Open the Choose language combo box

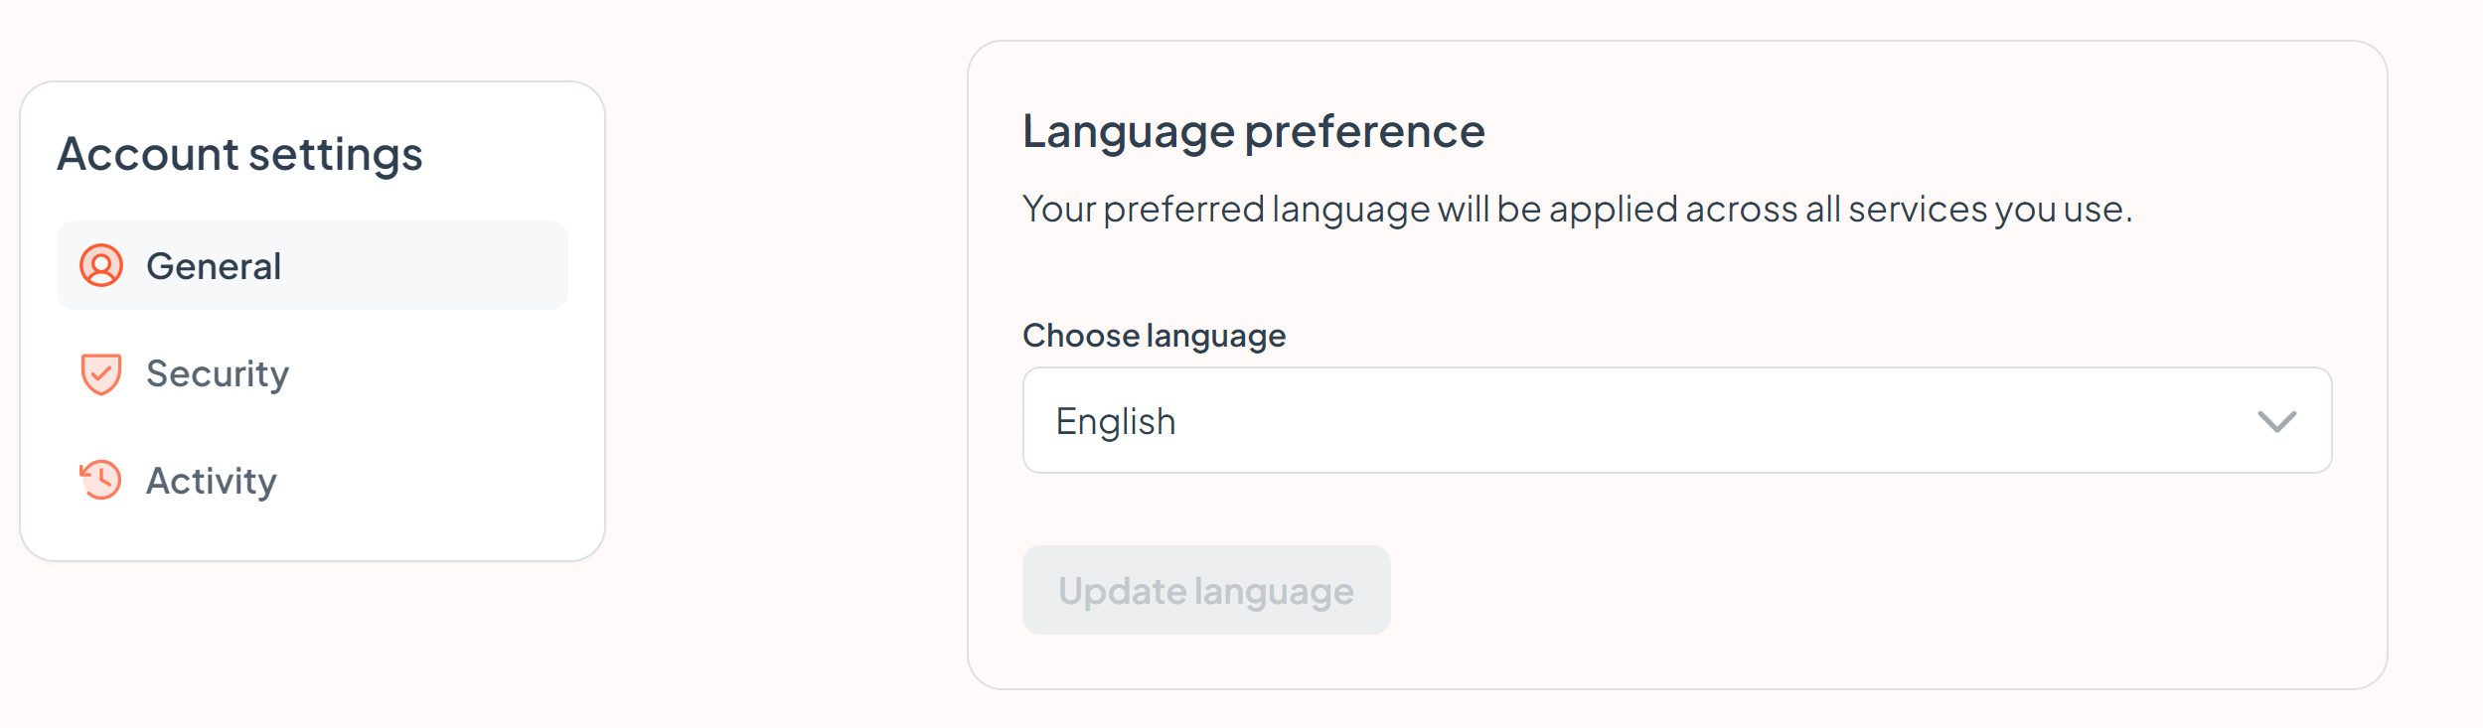tap(1677, 421)
